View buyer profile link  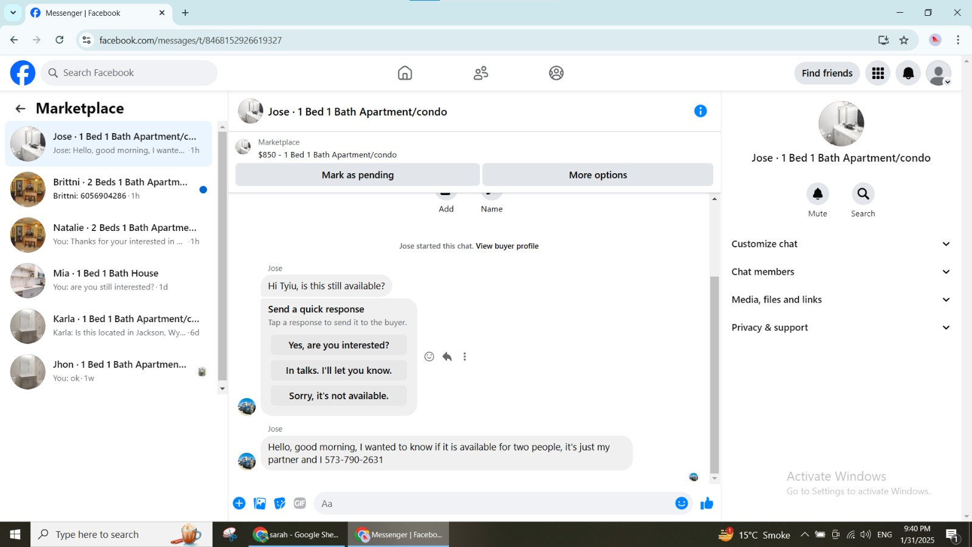(507, 246)
